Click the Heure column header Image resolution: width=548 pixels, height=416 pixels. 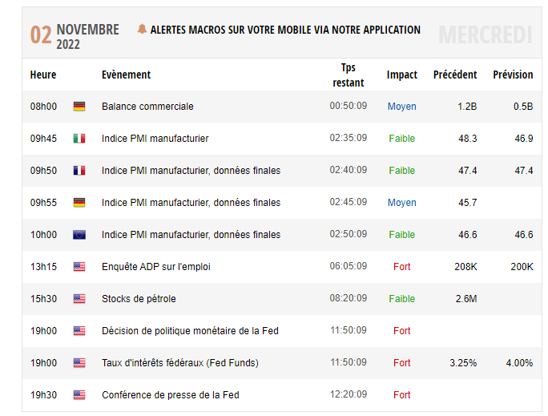43,75
